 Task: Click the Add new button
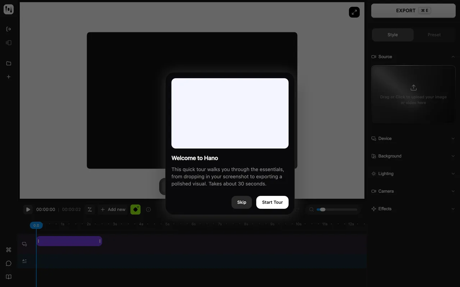point(113,210)
